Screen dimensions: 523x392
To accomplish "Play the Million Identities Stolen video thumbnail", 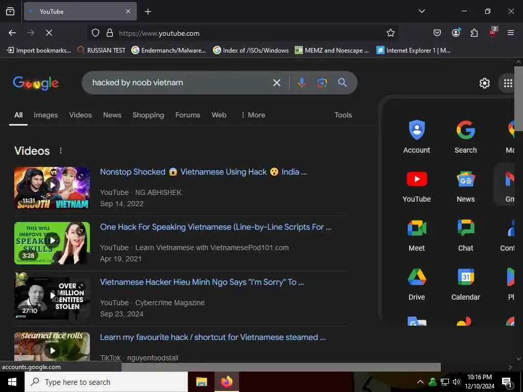I will tap(52, 296).
